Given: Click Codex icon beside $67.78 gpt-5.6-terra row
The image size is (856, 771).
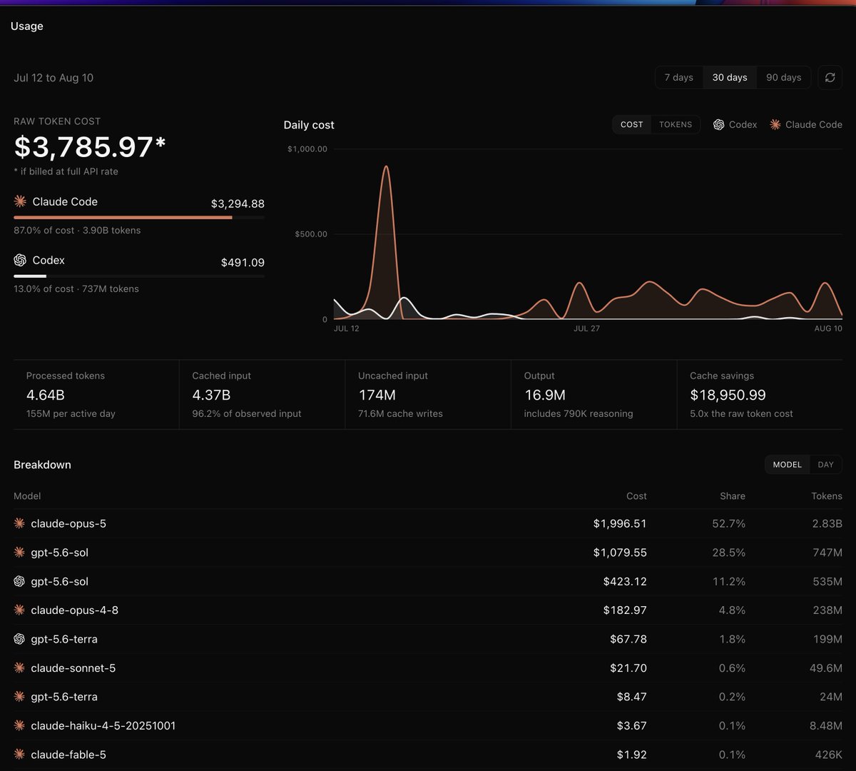Looking at the screenshot, I should point(19,639).
